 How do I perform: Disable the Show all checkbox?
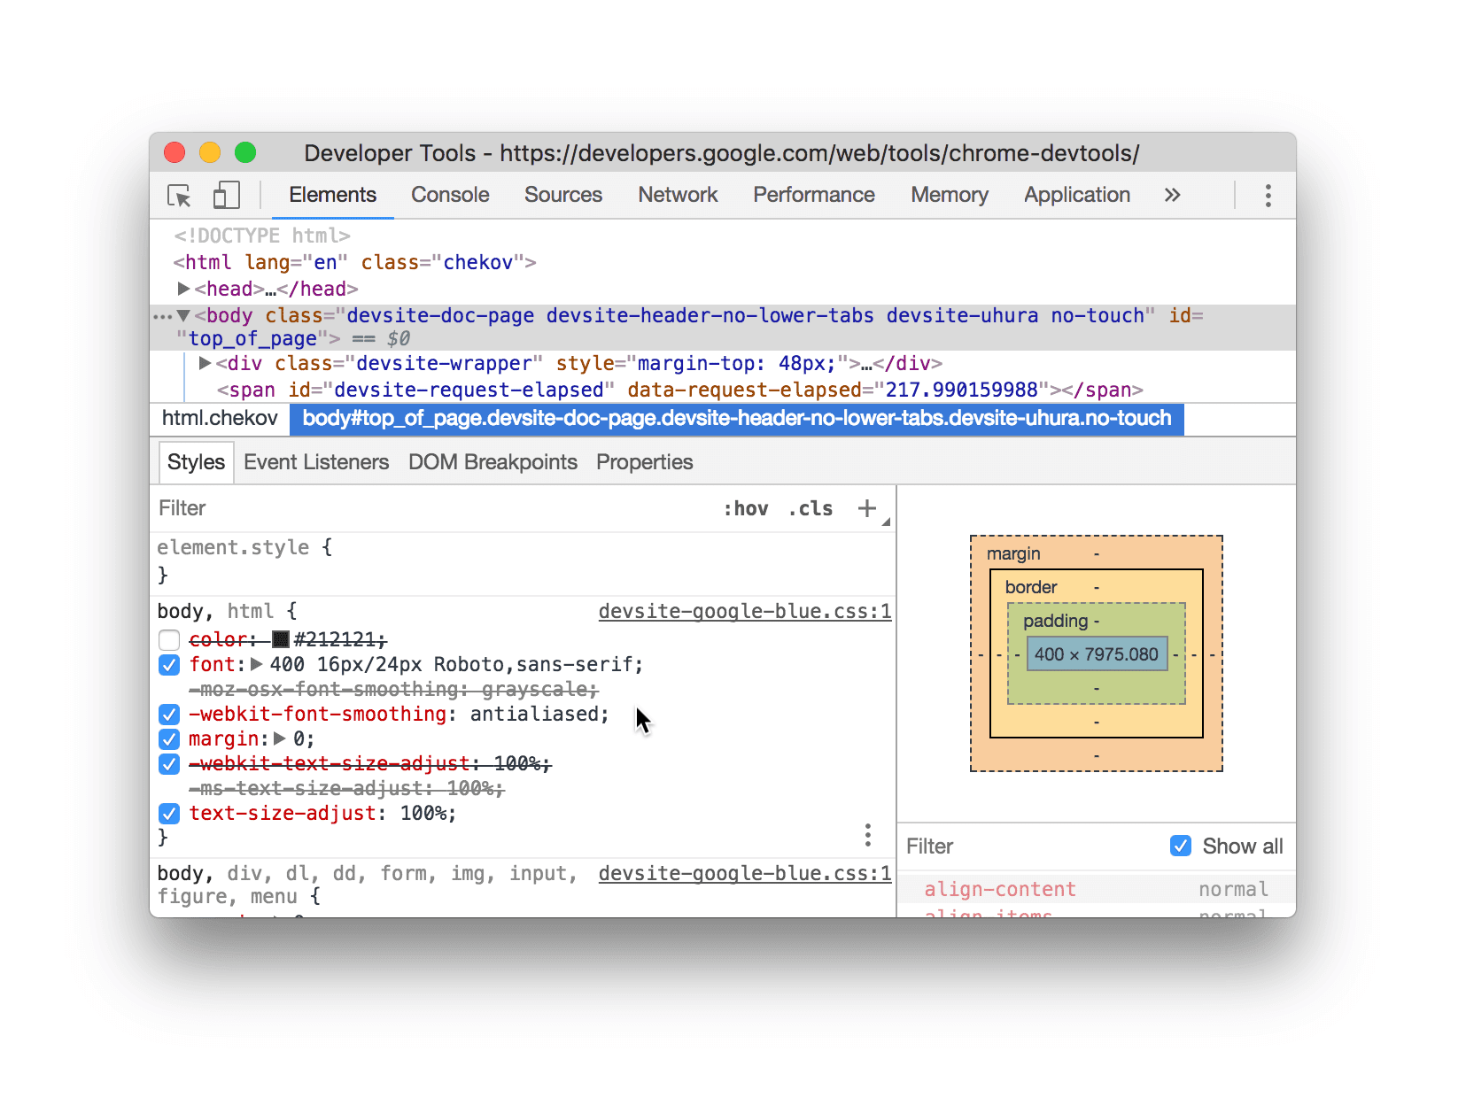point(1181,846)
